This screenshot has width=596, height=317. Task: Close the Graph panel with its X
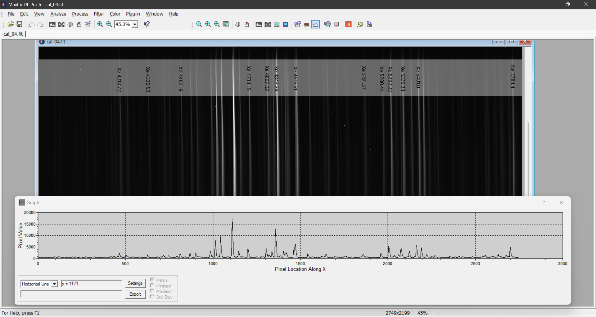(562, 202)
